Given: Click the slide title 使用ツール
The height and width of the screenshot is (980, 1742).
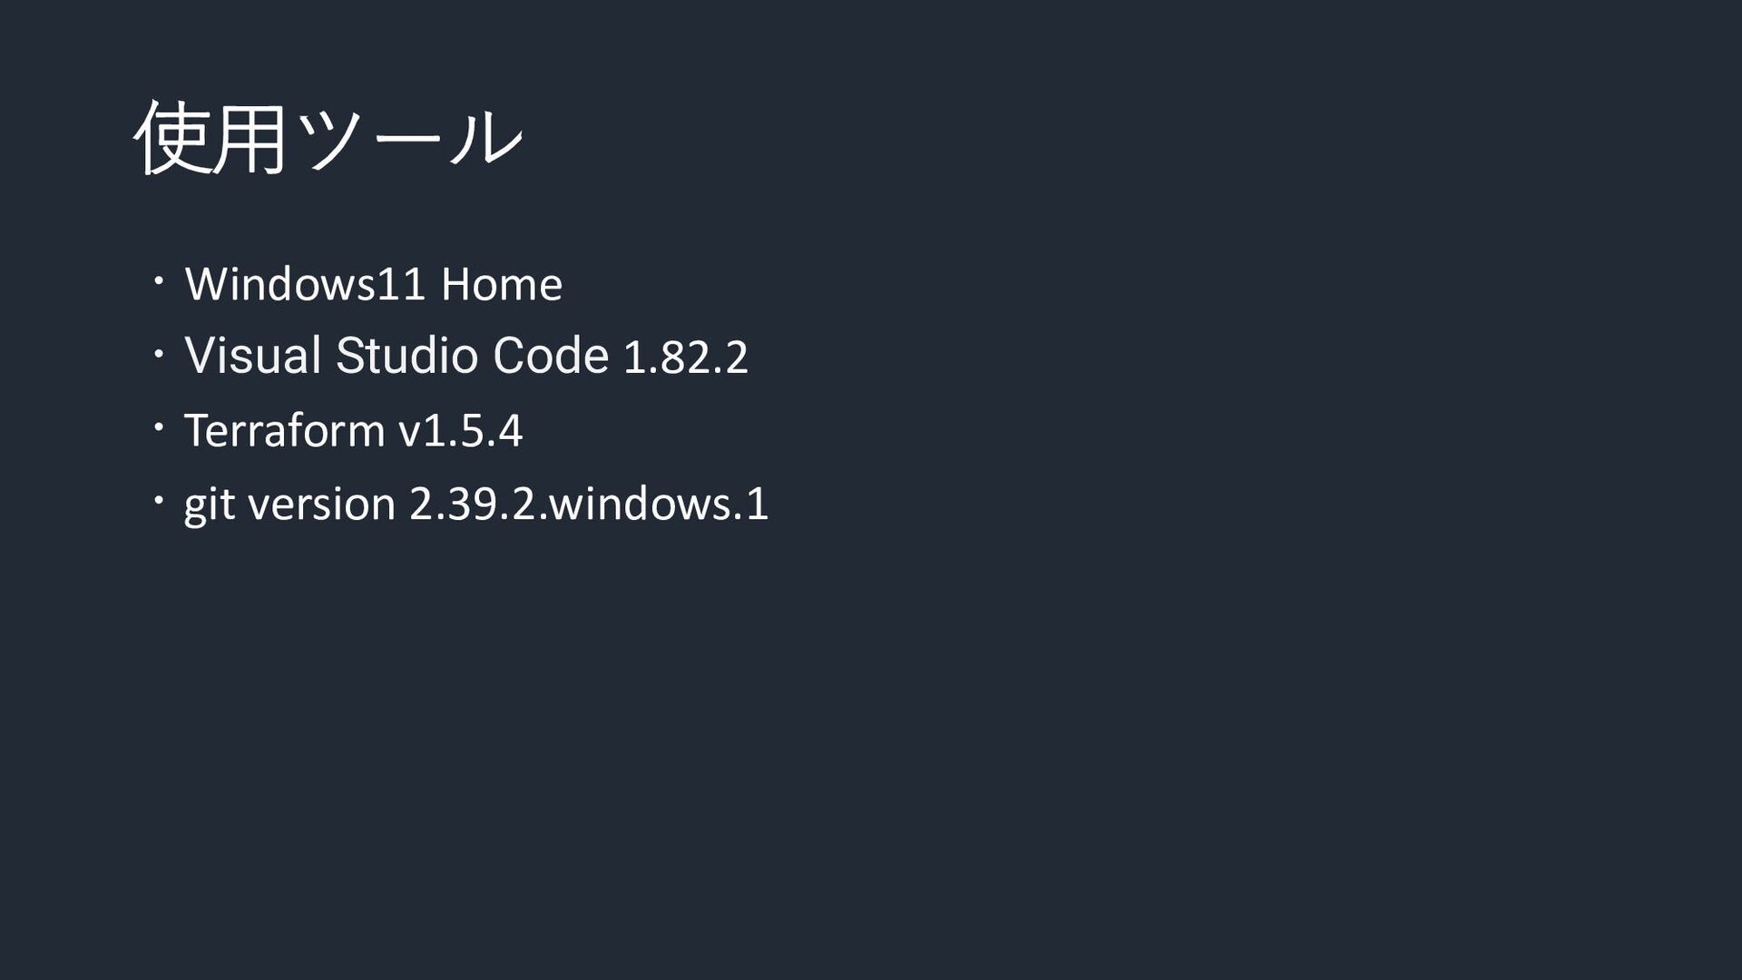Looking at the screenshot, I should click(328, 138).
